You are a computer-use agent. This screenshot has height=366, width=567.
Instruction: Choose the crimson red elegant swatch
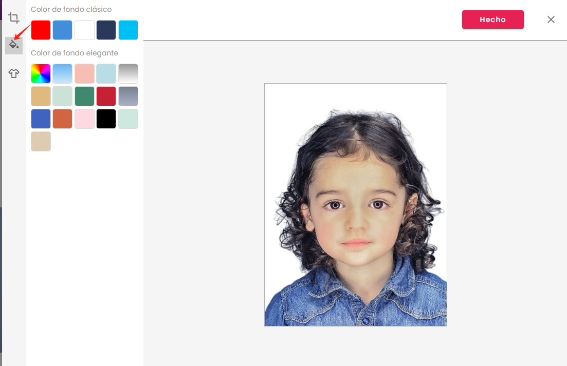[106, 96]
